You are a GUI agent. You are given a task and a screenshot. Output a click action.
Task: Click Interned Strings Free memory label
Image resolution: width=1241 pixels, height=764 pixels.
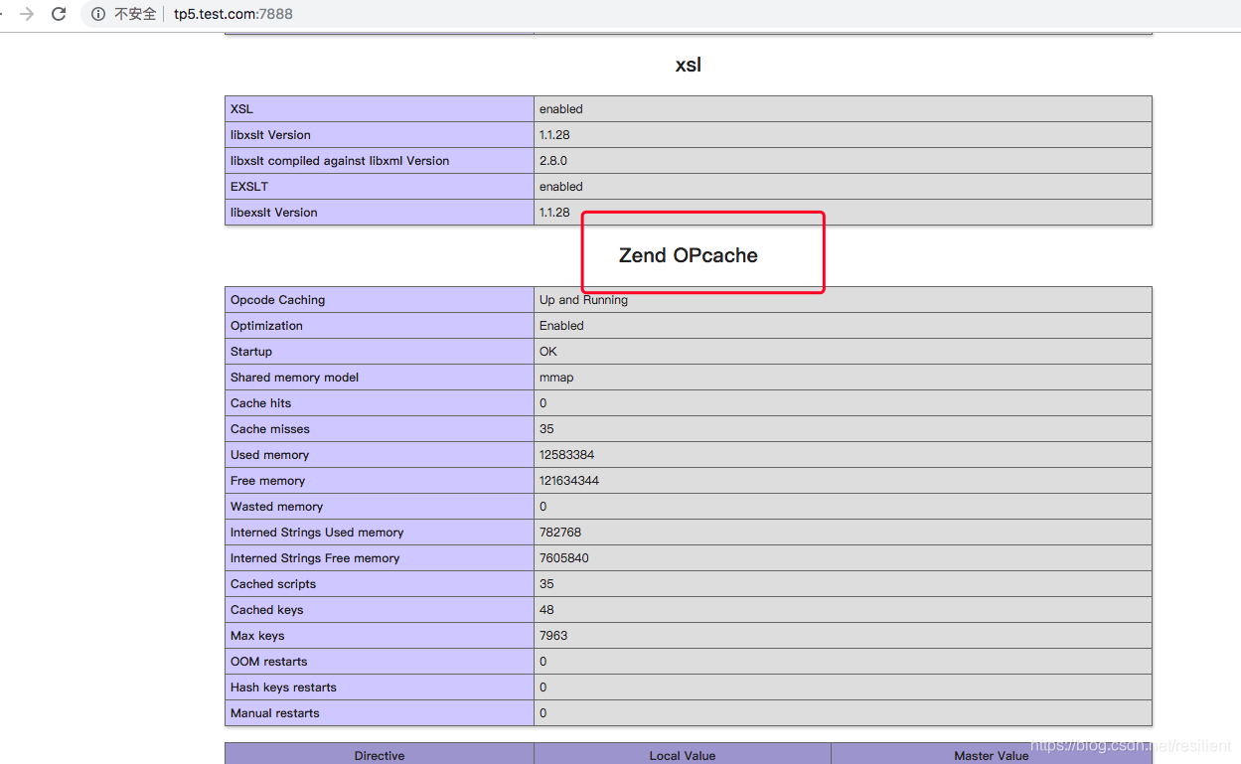click(x=315, y=558)
